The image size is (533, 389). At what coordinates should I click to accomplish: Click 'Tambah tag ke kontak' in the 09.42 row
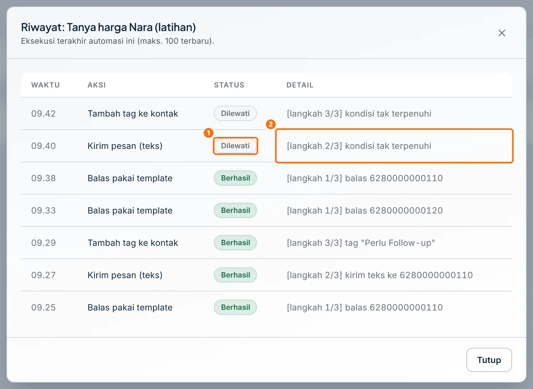[133, 114]
